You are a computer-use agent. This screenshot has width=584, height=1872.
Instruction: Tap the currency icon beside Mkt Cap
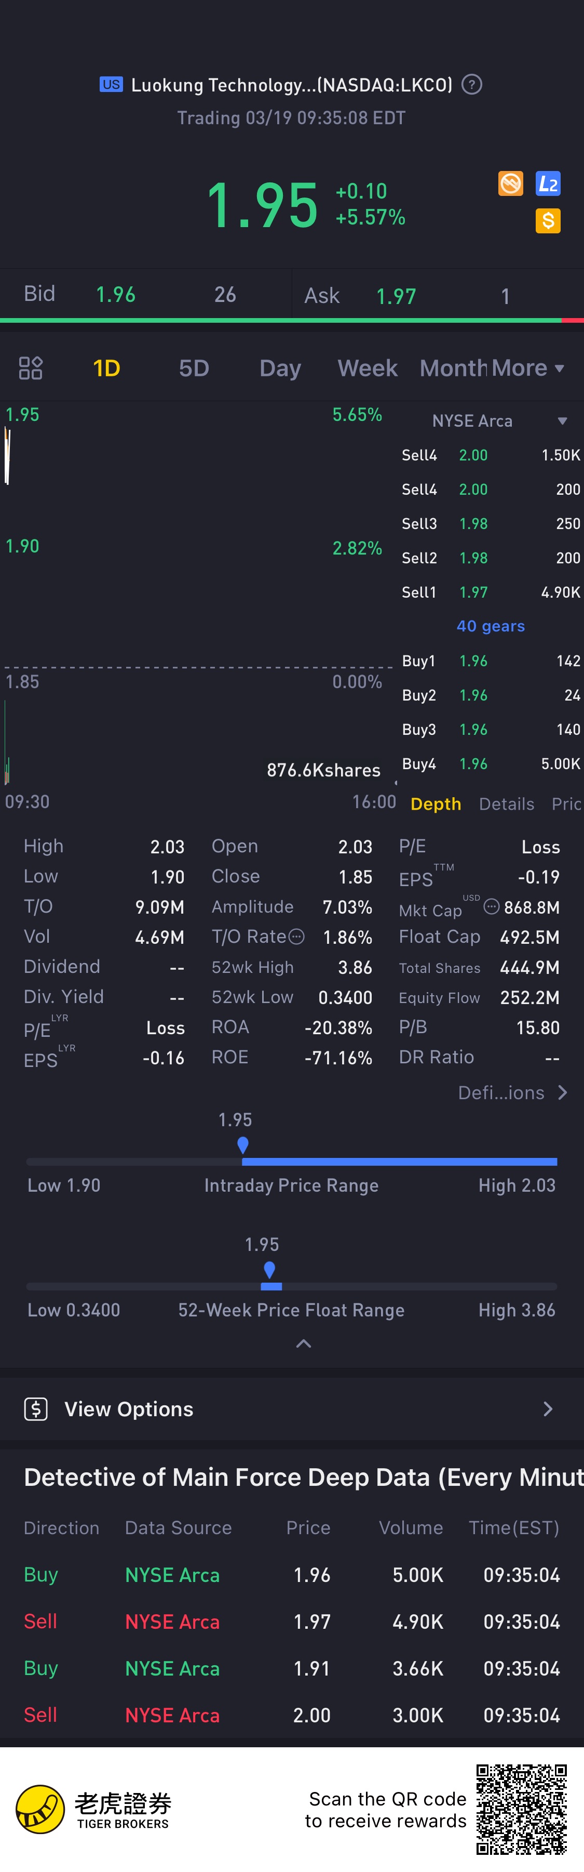[491, 906]
